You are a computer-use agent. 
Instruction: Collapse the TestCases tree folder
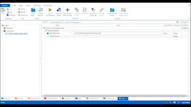pyautogui.click(x=3, y=31)
